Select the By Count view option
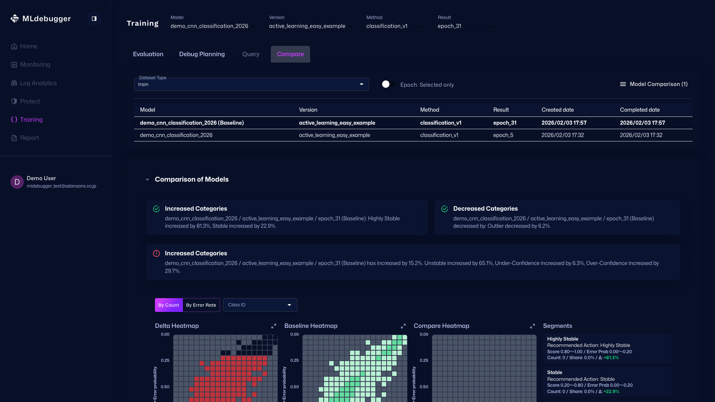Screen dimensions: 715x402 tap(169, 305)
